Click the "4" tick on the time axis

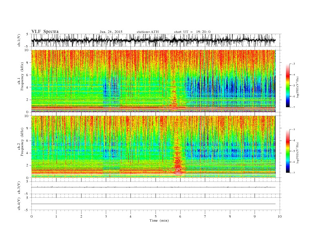pos(131,216)
